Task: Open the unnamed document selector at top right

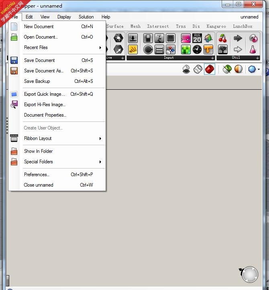Action: pyautogui.click(x=249, y=17)
